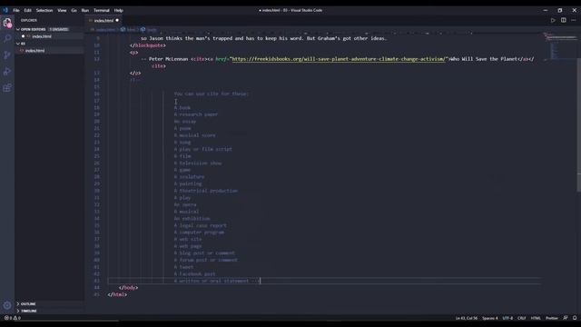Open More Actions ellipsis in editor toolbar
581x327 pixels.
(574, 20)
